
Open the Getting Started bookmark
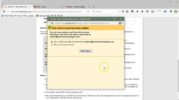pyautogui.click(x=43, y=16)
